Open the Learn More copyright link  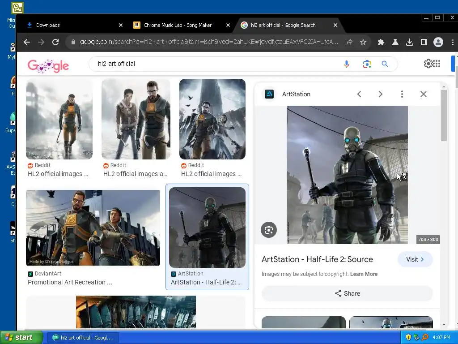click(x=364, y=274)
